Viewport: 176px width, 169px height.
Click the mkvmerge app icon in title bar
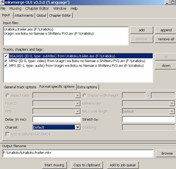pos(2,2)
